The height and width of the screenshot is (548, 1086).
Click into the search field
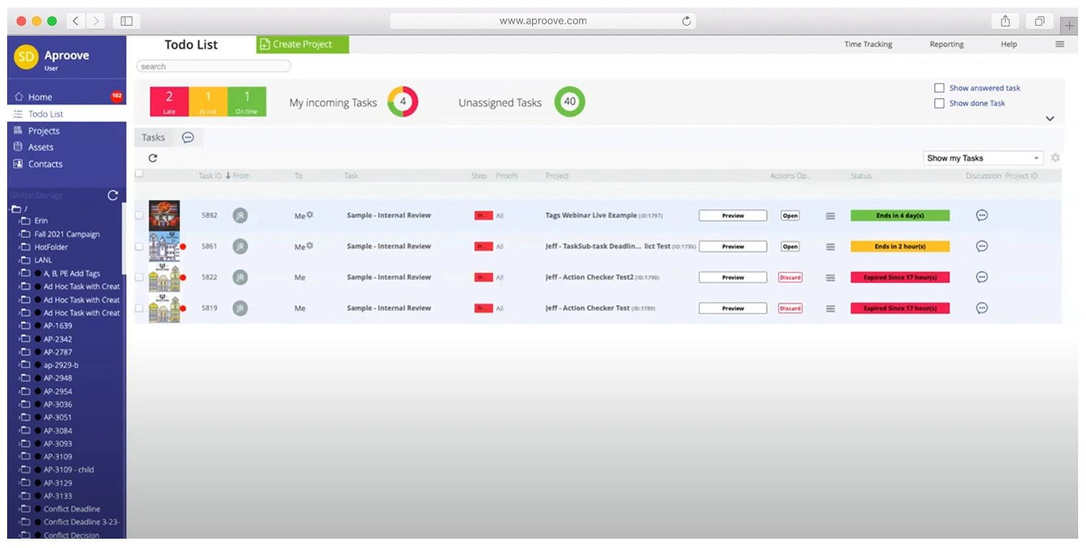point(214,66)
